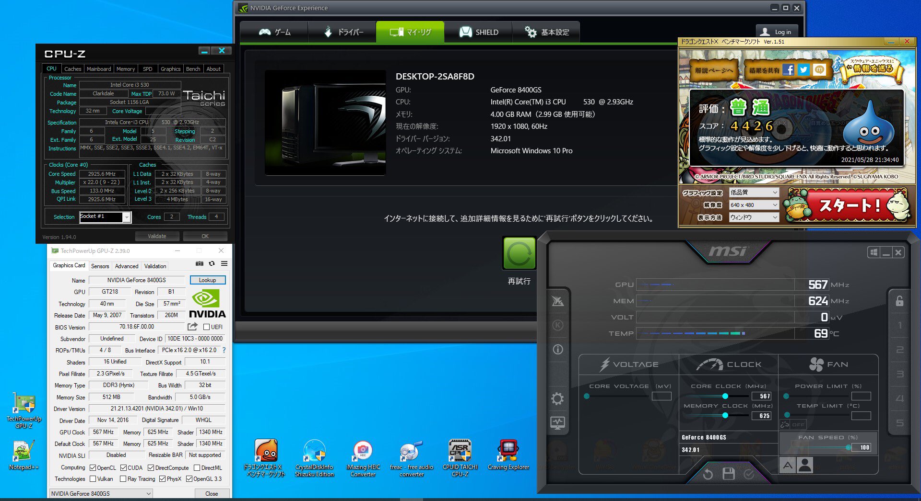Click the 再試行 retry button
Image resolution: width=921 pixels, height=501 pixels.
(519, 254)
